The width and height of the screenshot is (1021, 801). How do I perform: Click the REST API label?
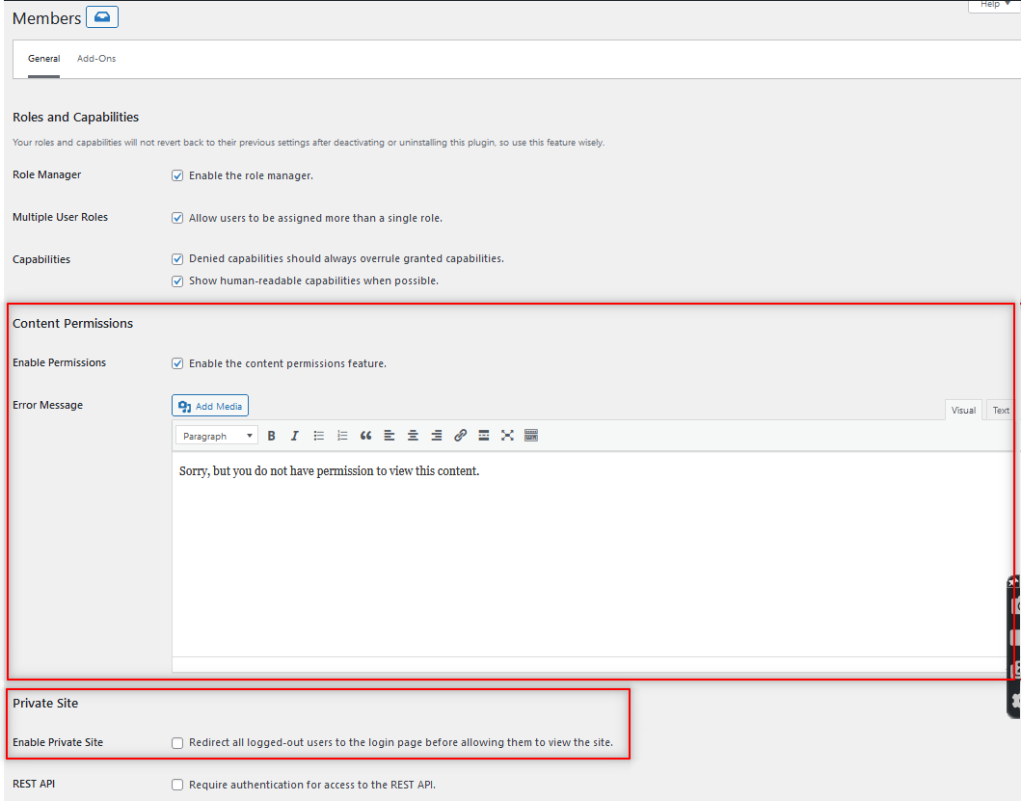click(34, 784)
